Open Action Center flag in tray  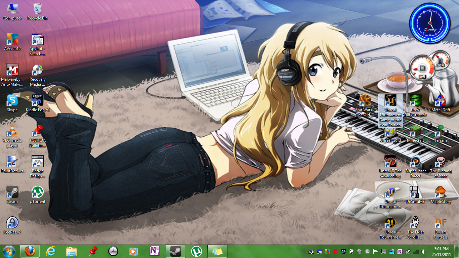(x=376, y=252)
